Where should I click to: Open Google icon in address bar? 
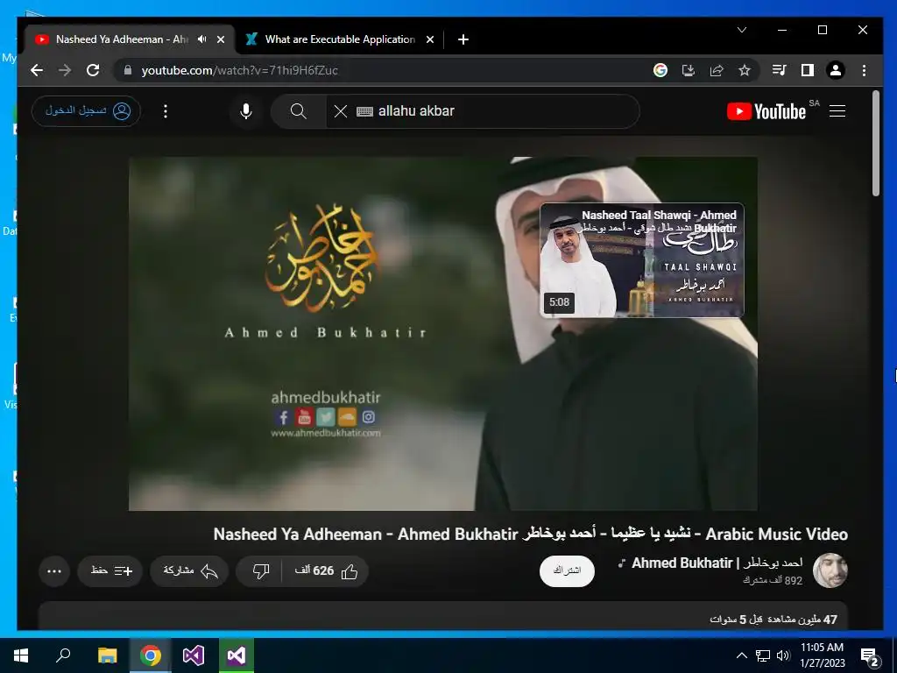coord(660,70)
